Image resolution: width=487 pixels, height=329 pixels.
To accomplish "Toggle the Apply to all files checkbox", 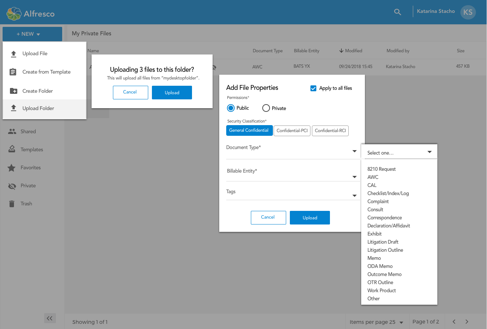I will point(313,88).
